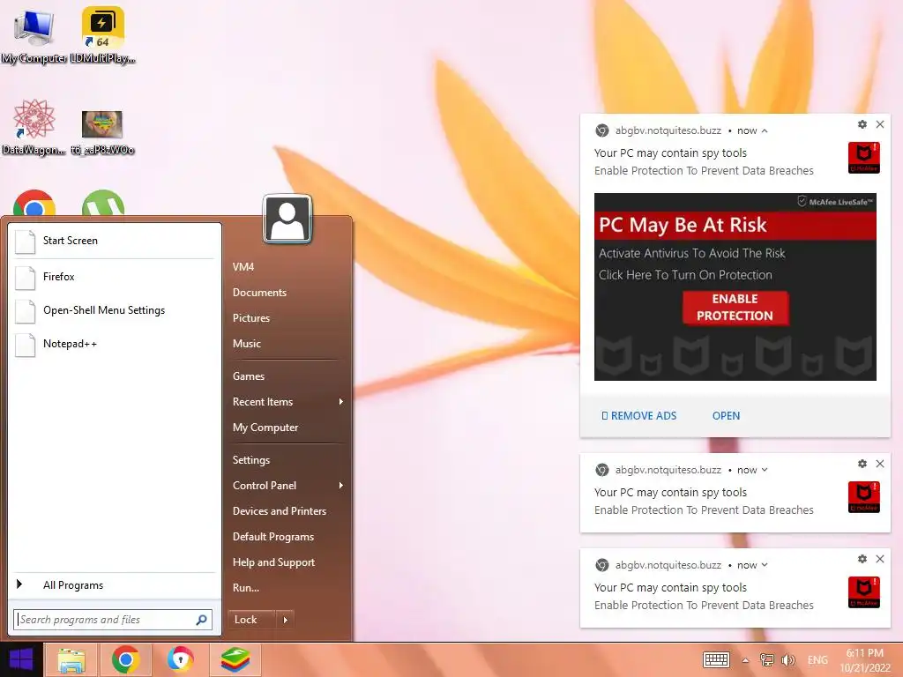Click the Notepad++ entry's page icon
903x677 pixels.
26,345
